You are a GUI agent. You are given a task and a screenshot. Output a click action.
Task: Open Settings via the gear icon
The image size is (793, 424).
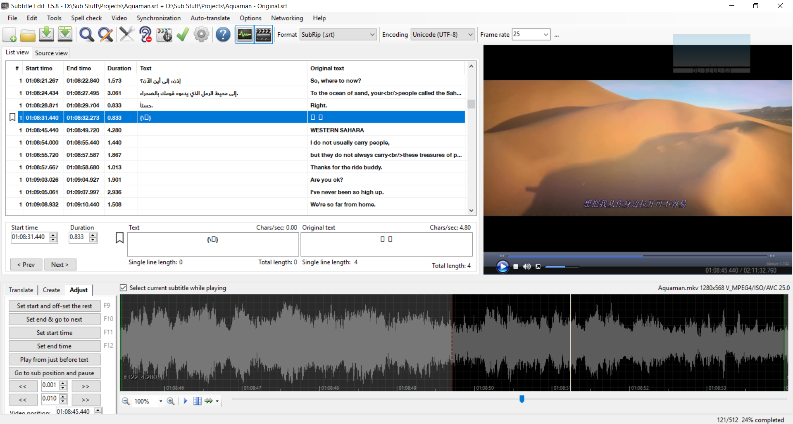coord(201,35)
